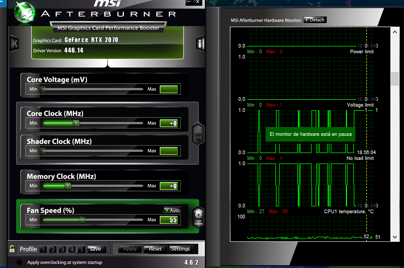This screenshot has height=268, width=404.
Task: Click hardware monitor scrollbar down arrow
Action: (x=395, y=237)
